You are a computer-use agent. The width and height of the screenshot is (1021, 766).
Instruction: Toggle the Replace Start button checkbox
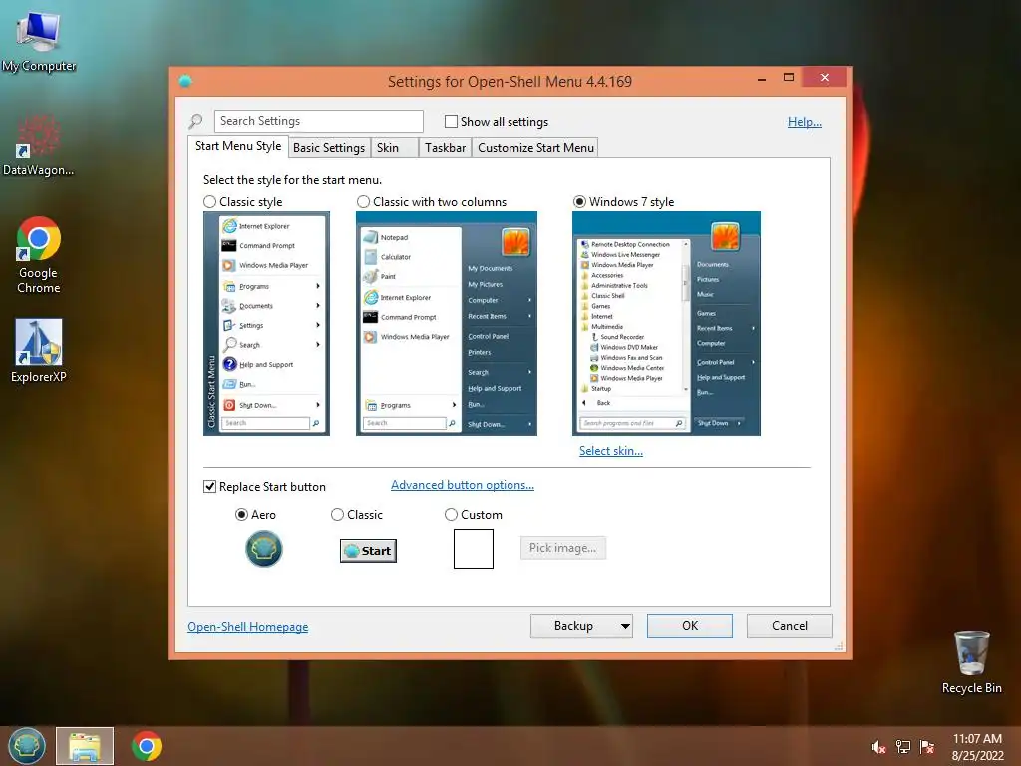(x=209, y=487)
